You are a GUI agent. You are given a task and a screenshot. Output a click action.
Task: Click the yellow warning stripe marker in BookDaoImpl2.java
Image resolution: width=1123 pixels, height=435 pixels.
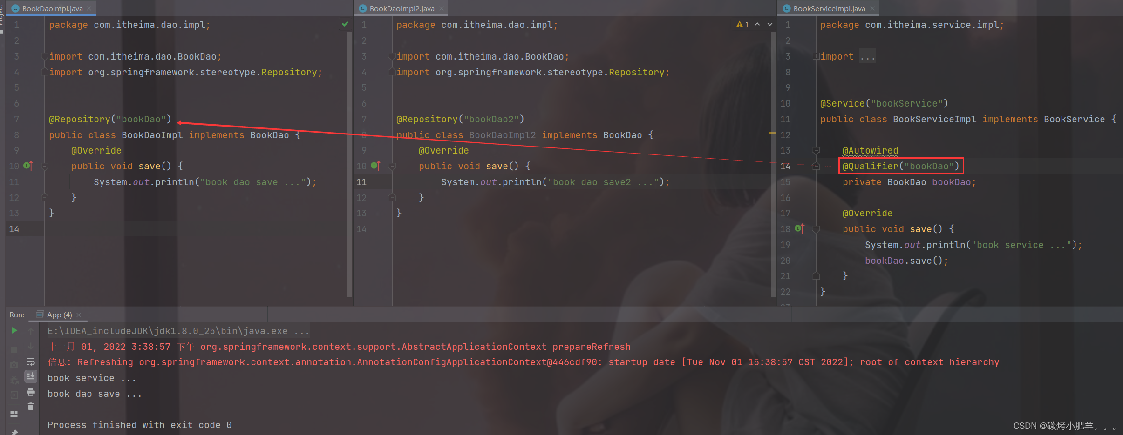click(x=773, y=133)
